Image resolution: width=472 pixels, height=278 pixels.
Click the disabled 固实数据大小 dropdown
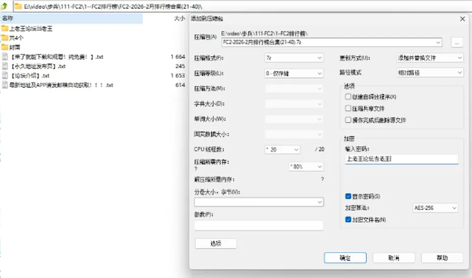pos(294,134)
